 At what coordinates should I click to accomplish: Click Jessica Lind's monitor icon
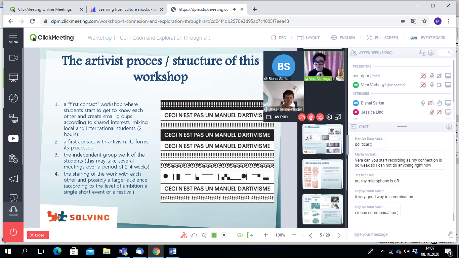(x=448, y=112)
